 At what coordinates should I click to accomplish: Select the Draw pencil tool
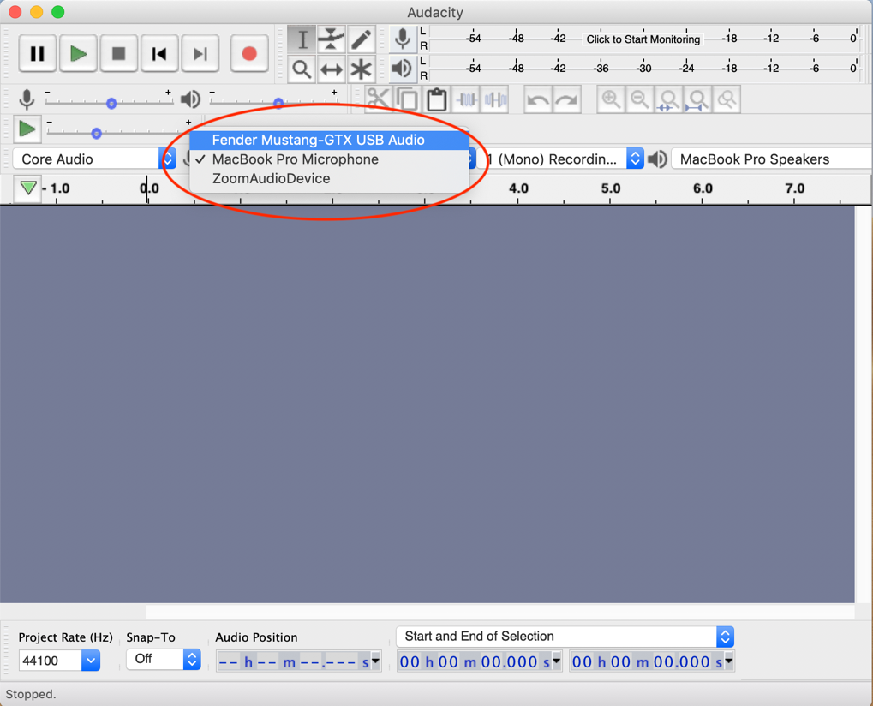(362, 39)
